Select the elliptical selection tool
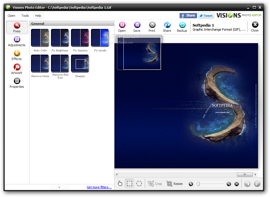Image resolution: width=270 pixels, height=197 pixels. coord(139,184)
